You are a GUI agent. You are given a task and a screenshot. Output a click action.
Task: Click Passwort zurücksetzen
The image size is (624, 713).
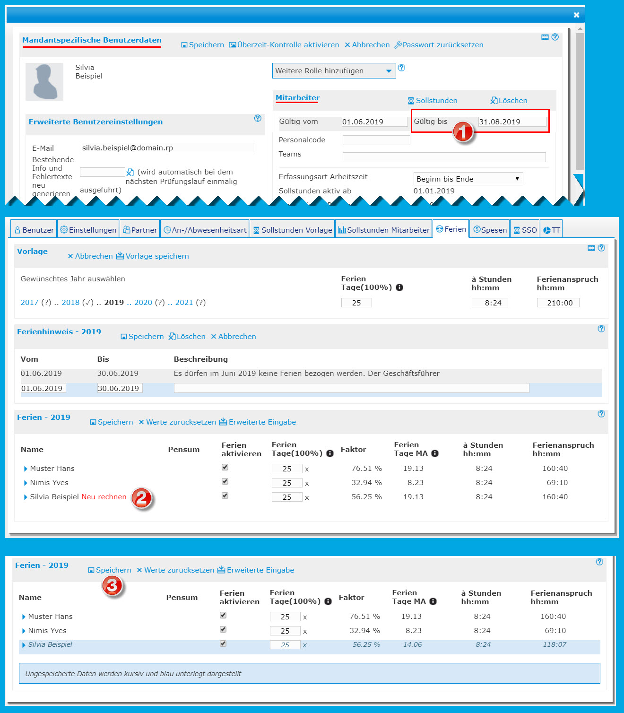pyautogui.click(x=439, y=45)
